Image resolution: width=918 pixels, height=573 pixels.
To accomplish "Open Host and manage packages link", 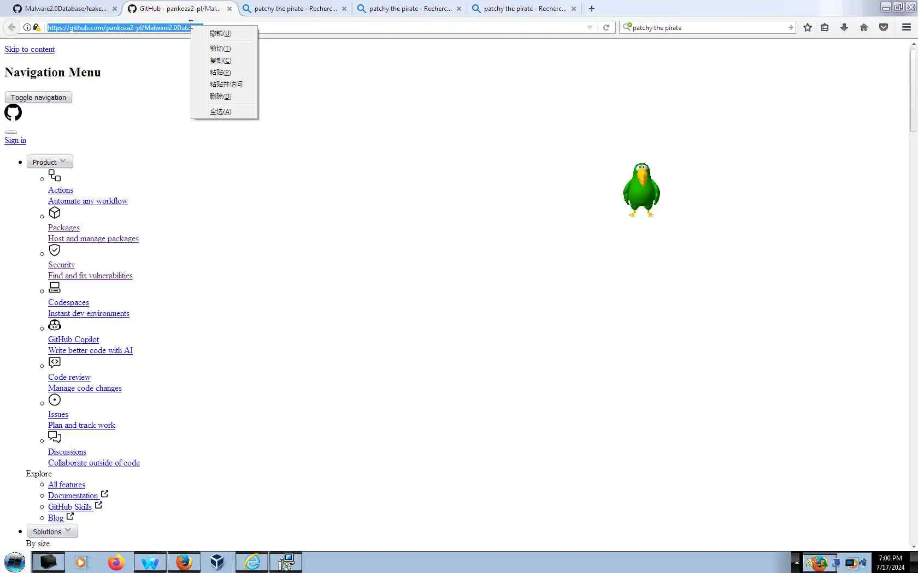I will click(93, 238).
